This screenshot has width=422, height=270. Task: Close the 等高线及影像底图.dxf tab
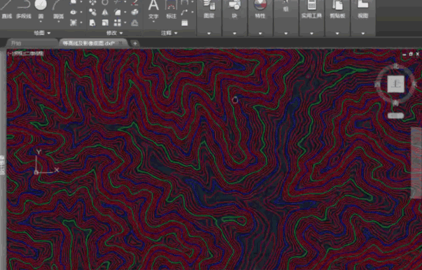121,43
